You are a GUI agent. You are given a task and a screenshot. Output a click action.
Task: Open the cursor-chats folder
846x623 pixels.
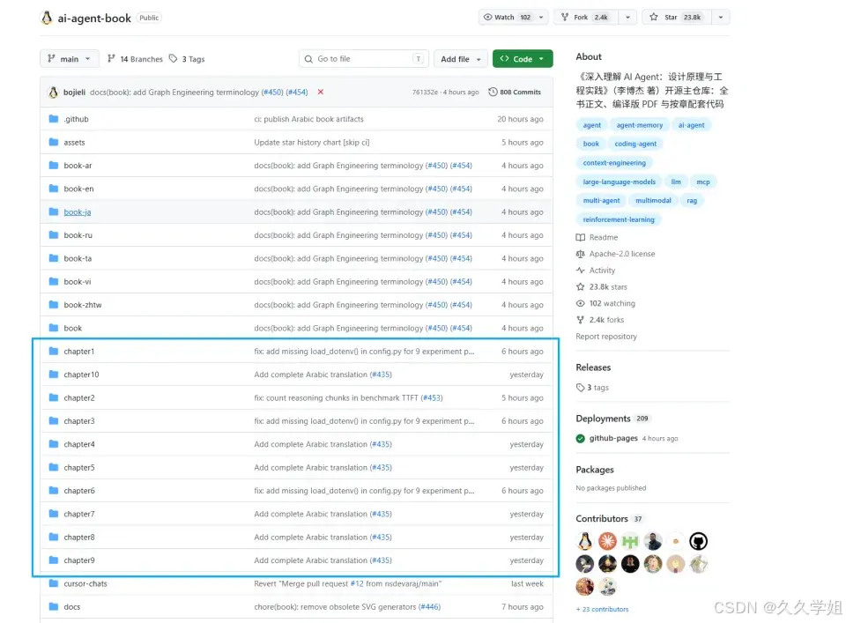85,583
